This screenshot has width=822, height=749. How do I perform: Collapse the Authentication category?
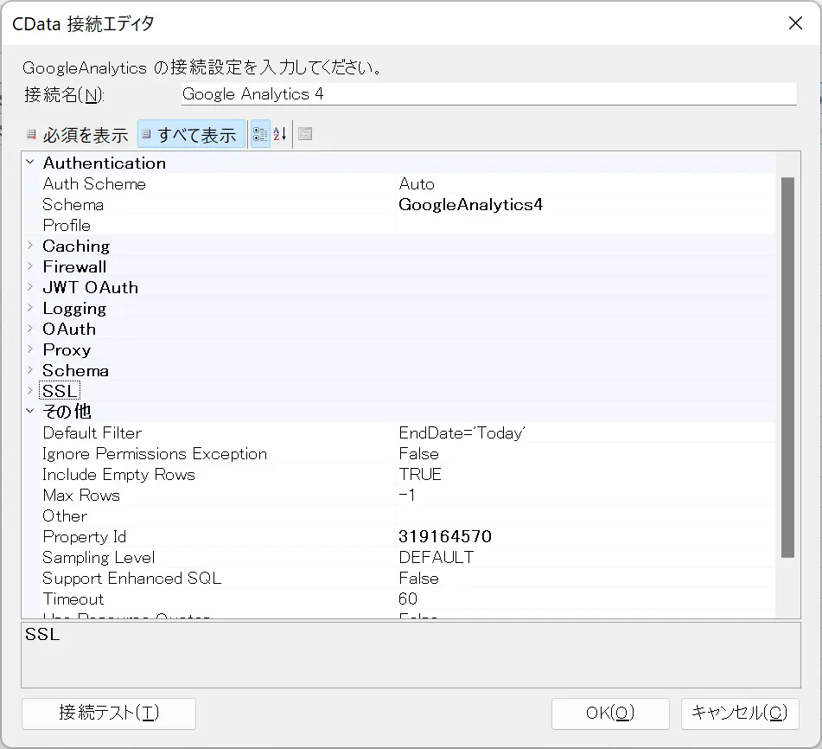coord(30,163)
